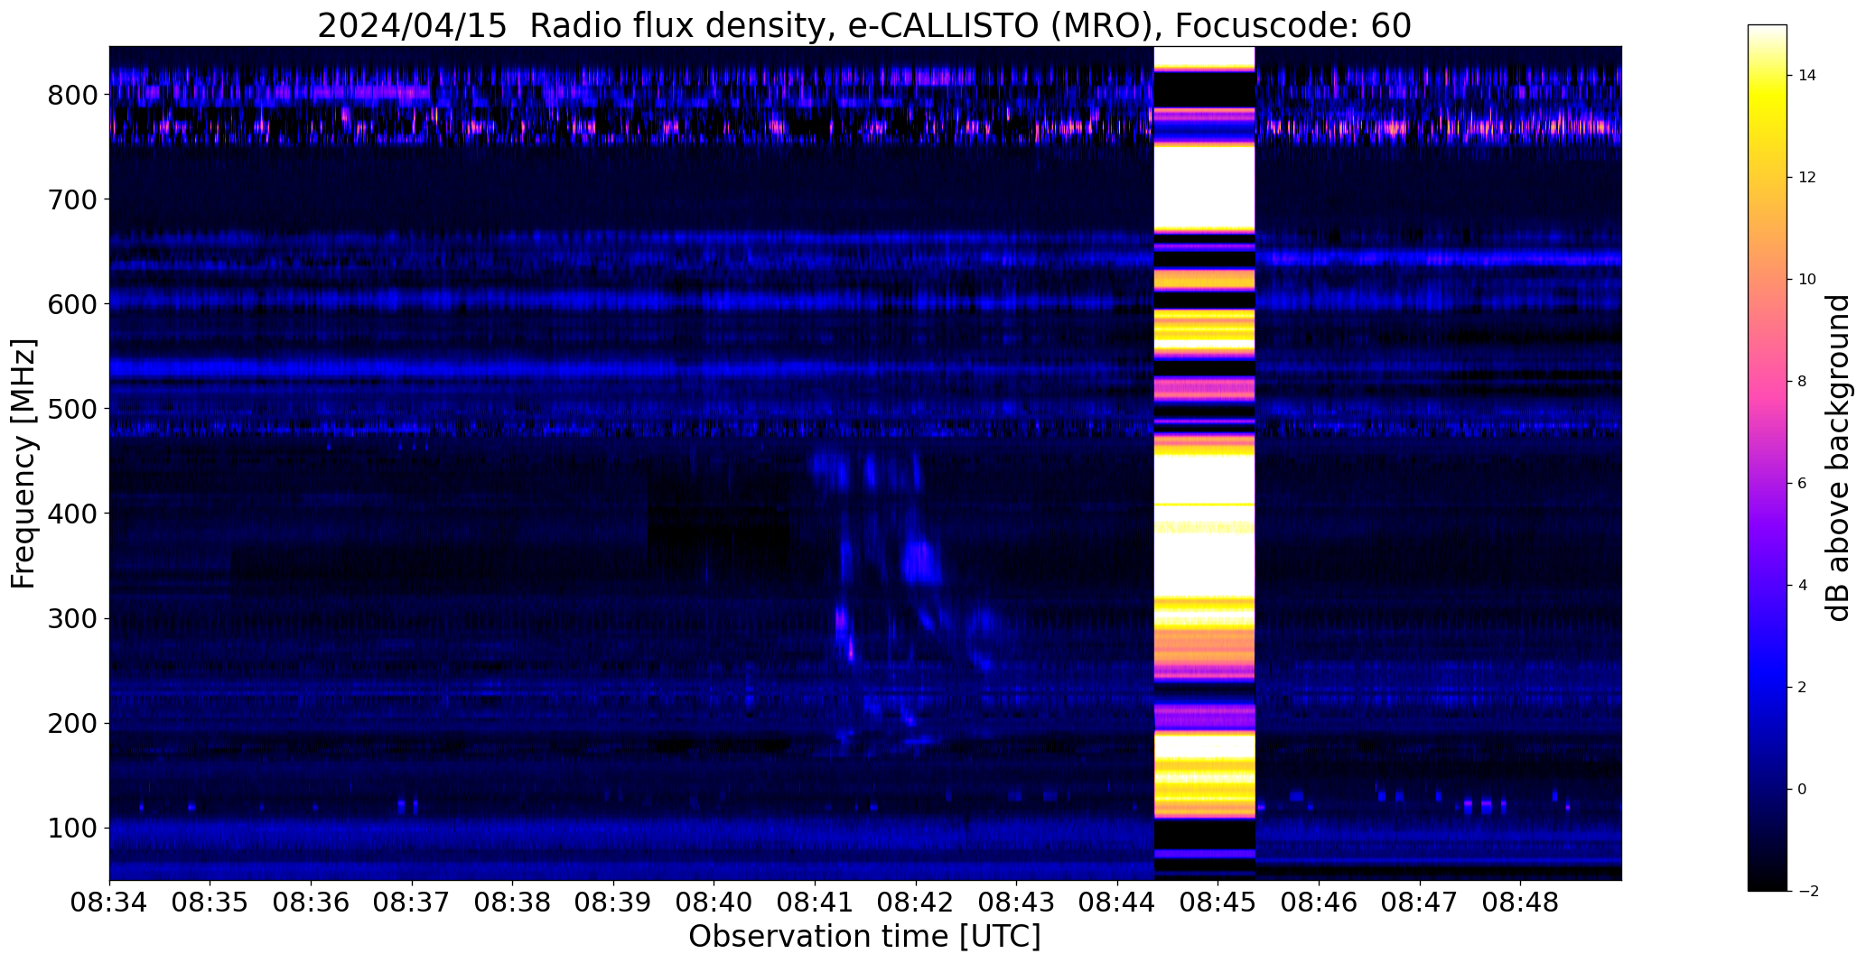
Task: Click the colorbar tick label 8
Action: (1803, 382)
